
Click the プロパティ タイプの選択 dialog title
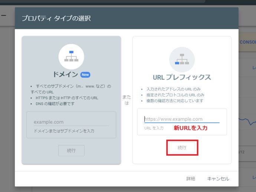pos(56,18)
